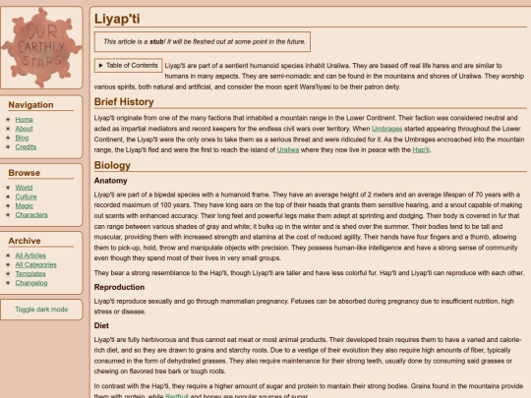The height and width of the screenshot is (398, 531).
Task: Open the Home link
Action: [x=24, y=120]
